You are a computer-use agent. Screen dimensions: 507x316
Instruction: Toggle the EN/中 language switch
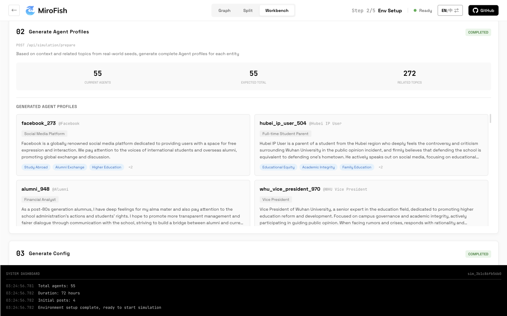pos(450,11)
